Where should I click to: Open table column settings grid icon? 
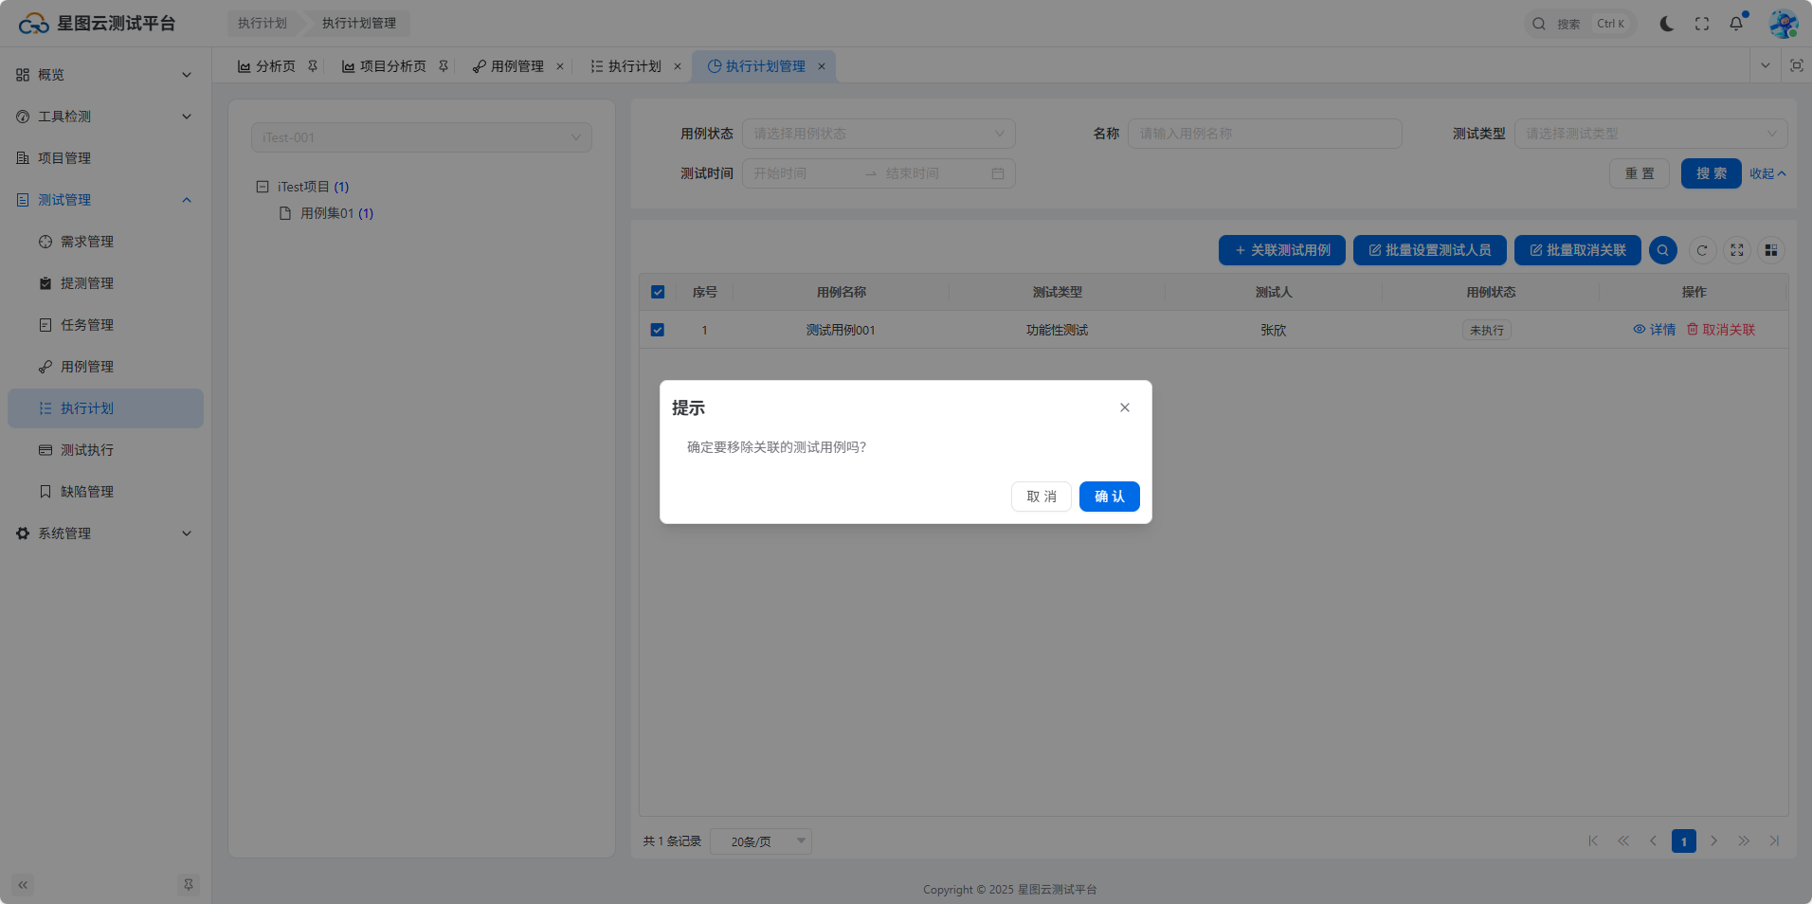[1770, 250]
